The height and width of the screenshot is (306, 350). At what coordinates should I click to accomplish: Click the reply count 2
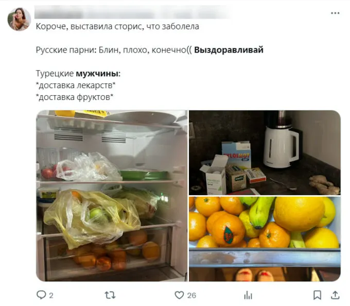point(51,296)
